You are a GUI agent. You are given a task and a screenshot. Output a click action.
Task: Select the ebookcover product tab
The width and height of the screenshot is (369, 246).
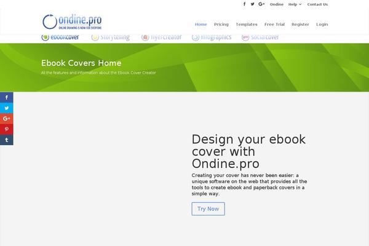[x=60, y=37]
